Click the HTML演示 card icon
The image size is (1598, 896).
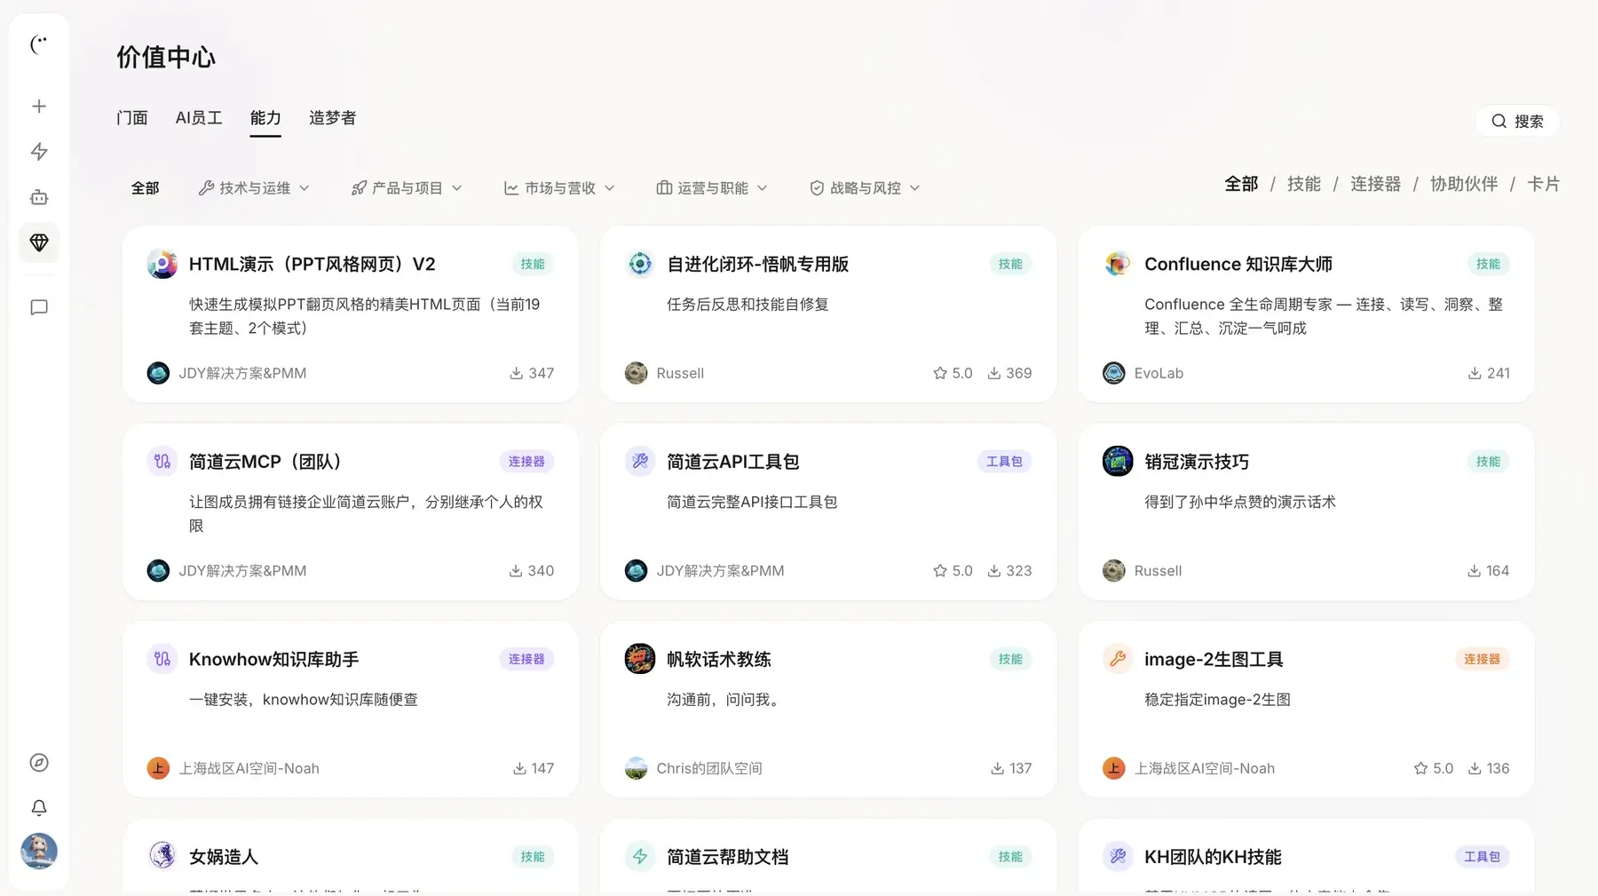[162, 264]
